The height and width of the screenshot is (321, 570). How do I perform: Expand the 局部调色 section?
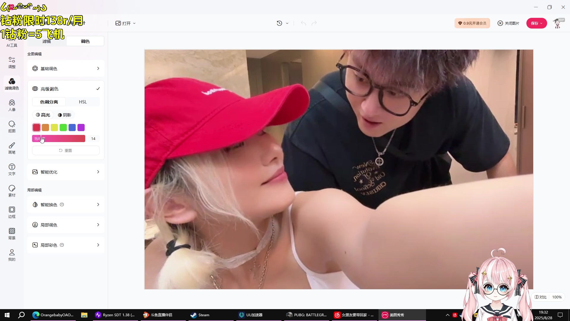[x=66, y=225]
